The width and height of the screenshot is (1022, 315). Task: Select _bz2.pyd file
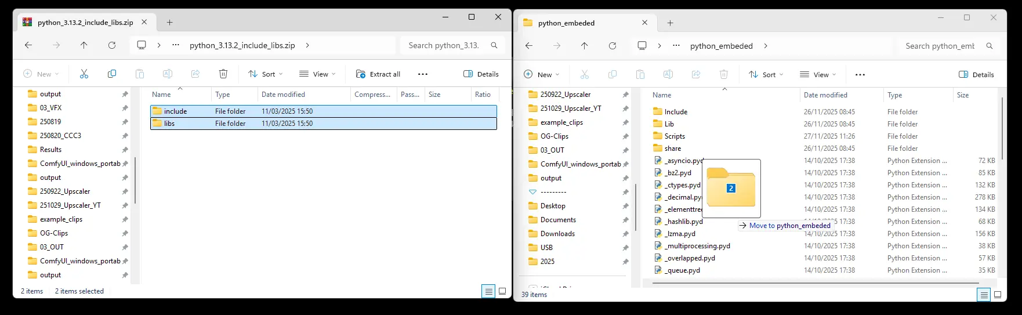678,173
